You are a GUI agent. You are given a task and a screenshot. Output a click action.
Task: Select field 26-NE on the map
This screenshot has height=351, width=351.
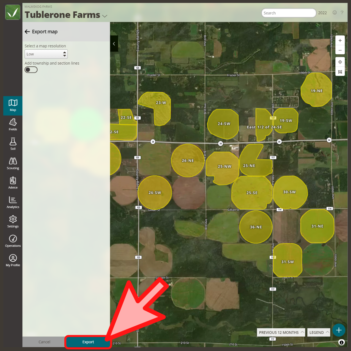[188, 161]
